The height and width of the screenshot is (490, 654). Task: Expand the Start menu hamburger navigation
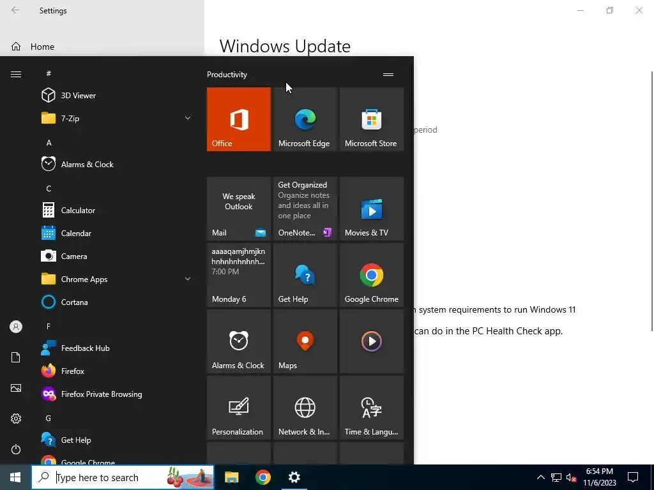[x=16, y=74]
